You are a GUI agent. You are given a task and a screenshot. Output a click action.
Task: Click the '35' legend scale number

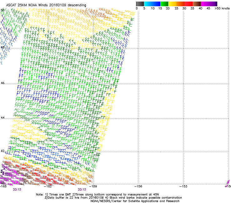(192, 8)
